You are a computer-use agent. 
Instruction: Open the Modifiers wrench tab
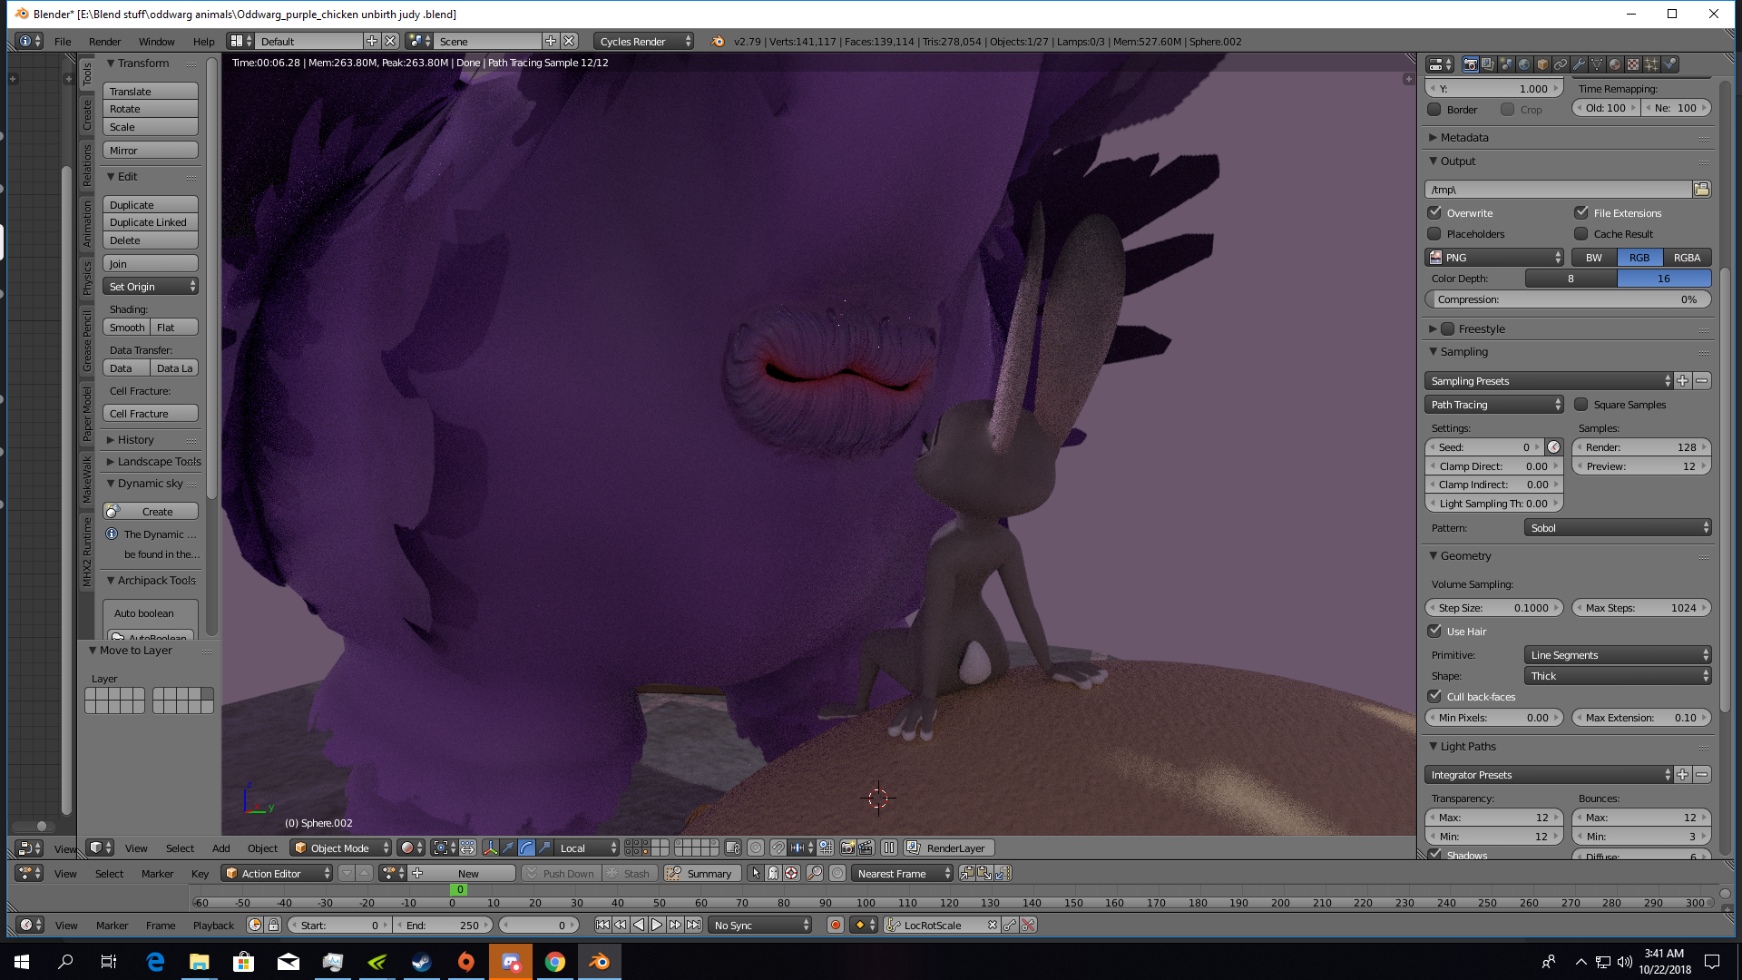tap(1579, 64)
